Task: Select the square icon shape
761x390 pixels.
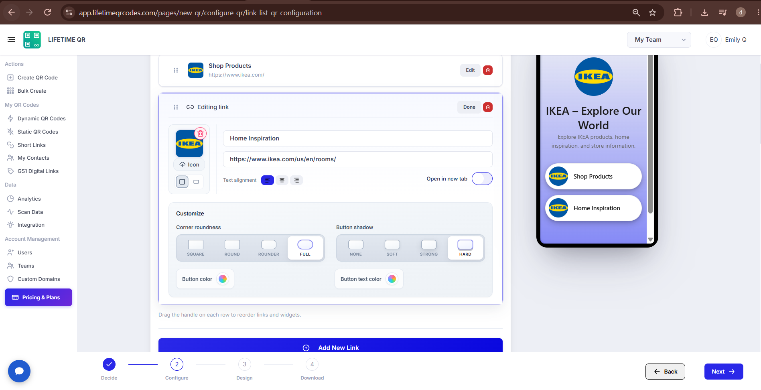Action: [182, 182]
